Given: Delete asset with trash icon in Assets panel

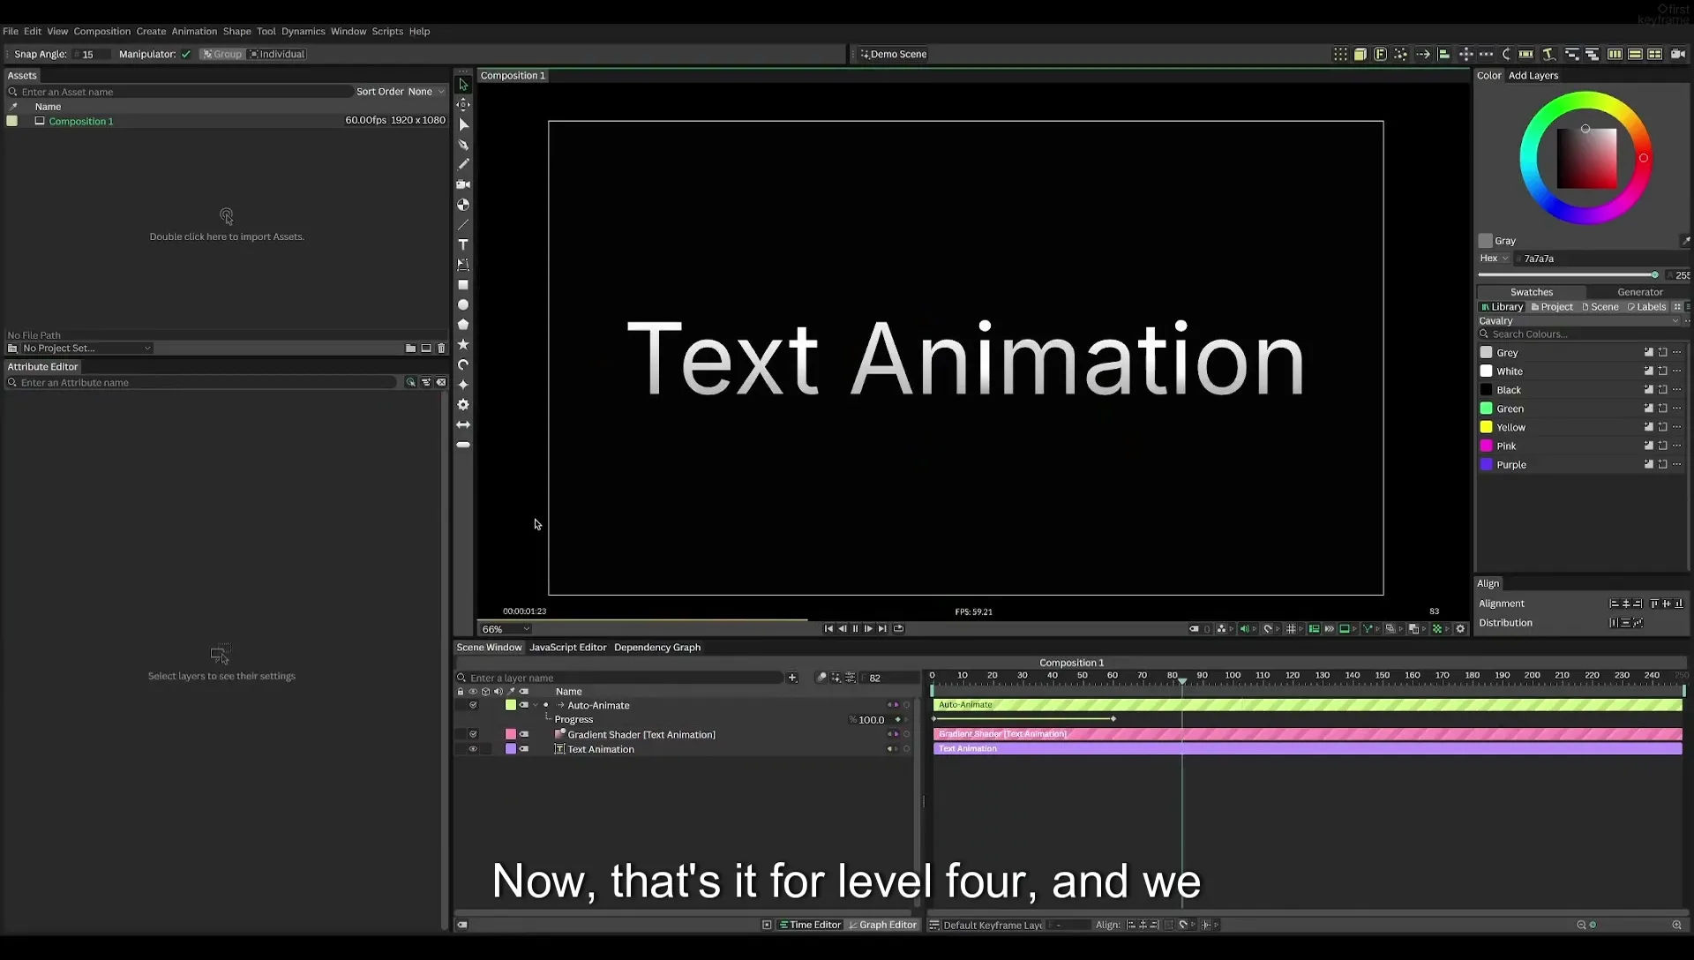Looking at the screenshot, I should click(x=442, y=349).
